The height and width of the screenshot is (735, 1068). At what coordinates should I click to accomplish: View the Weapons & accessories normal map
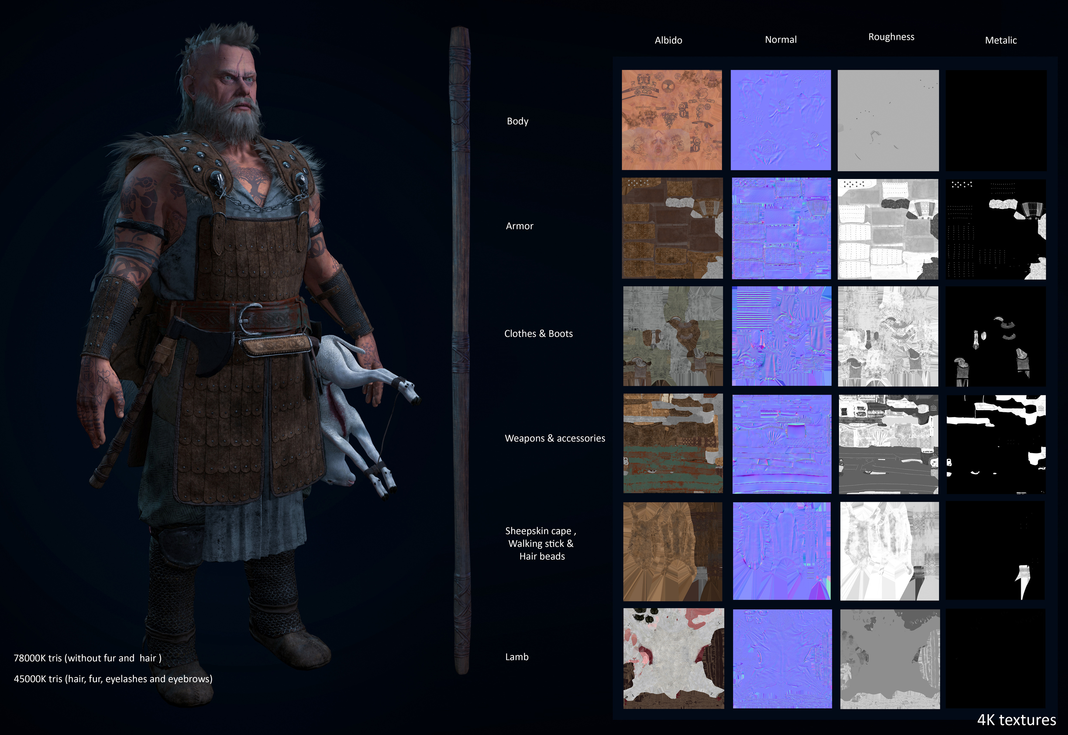tap(782, 444)
